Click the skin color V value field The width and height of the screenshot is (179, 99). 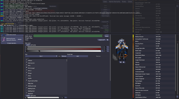(x=105, y=51)
